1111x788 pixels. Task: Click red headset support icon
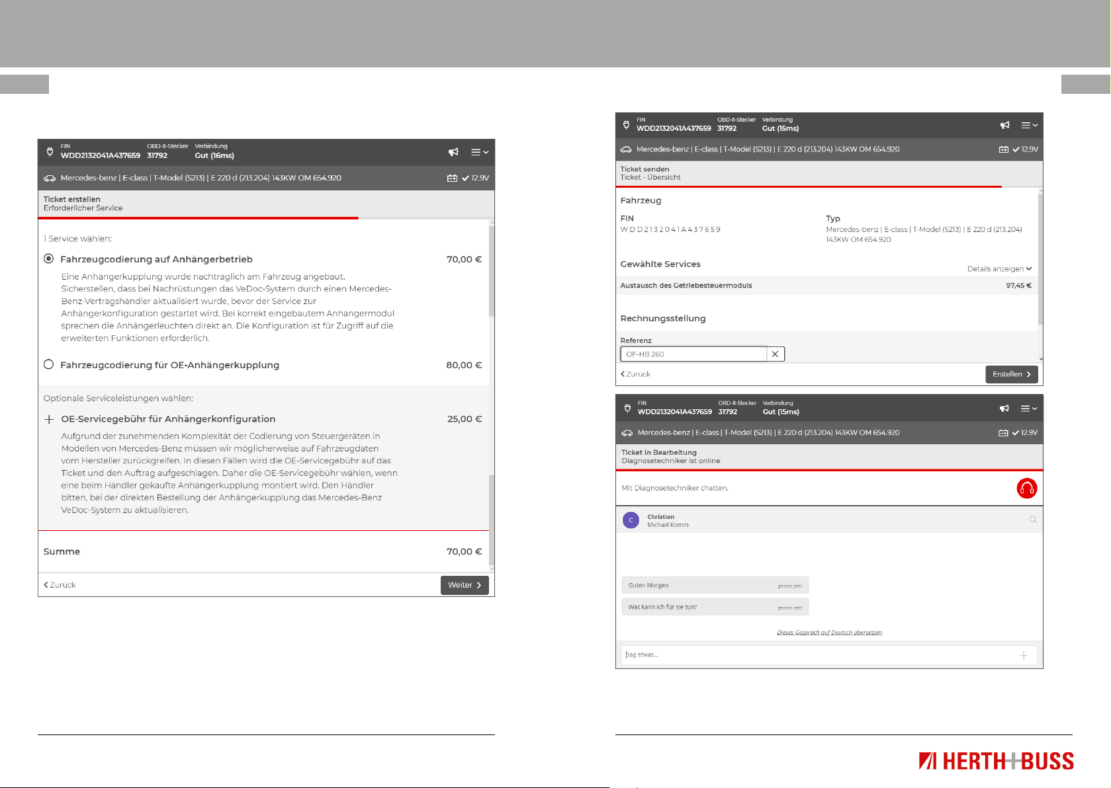pos(1027,489)
